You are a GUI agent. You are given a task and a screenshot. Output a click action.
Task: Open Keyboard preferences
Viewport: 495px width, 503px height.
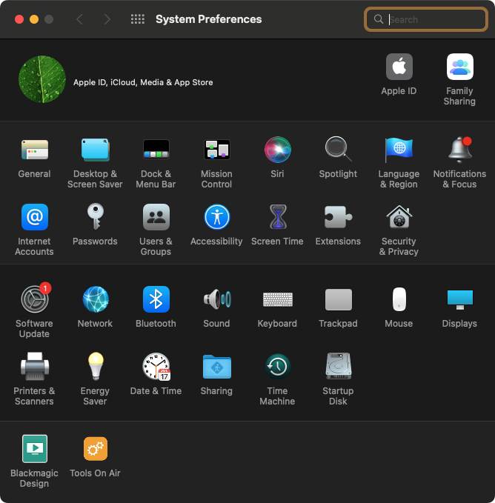277,299
